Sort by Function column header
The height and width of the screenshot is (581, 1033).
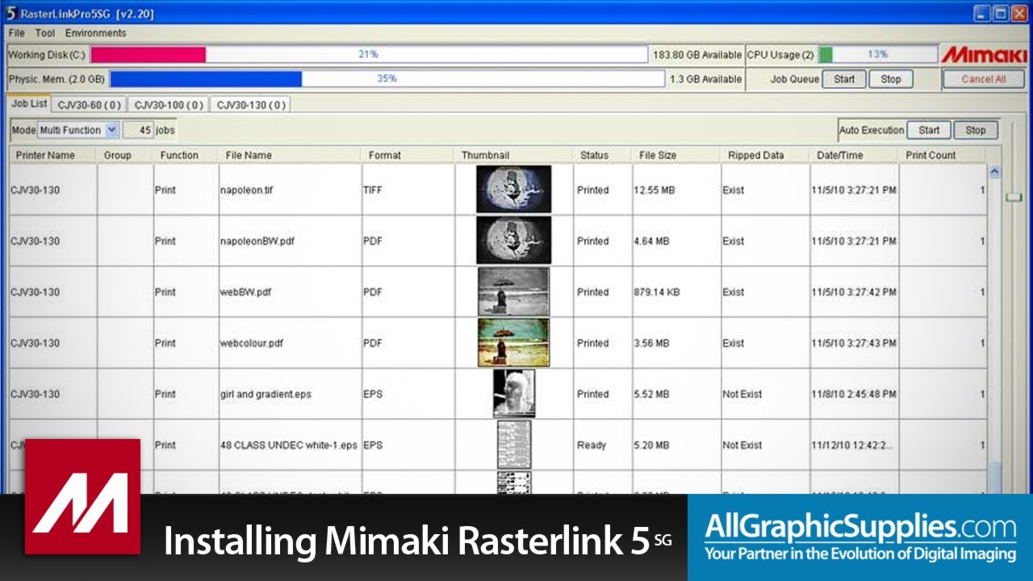186,155
